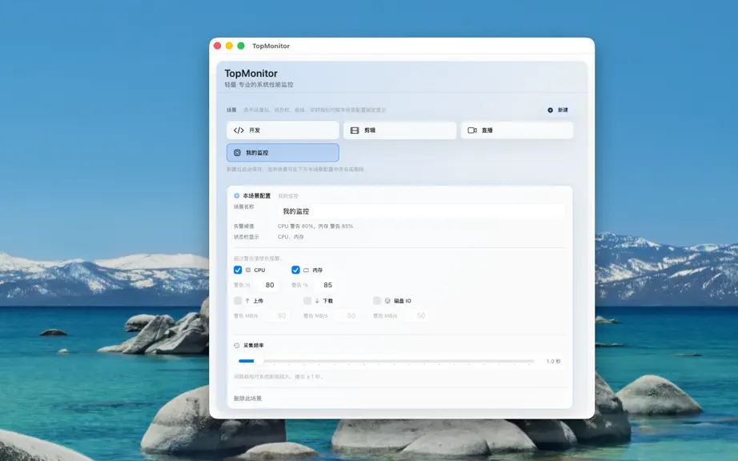This screenshot has height=461, width=738.
Task: Click the clock icon beside 采集频率
Action: (237, 345)
